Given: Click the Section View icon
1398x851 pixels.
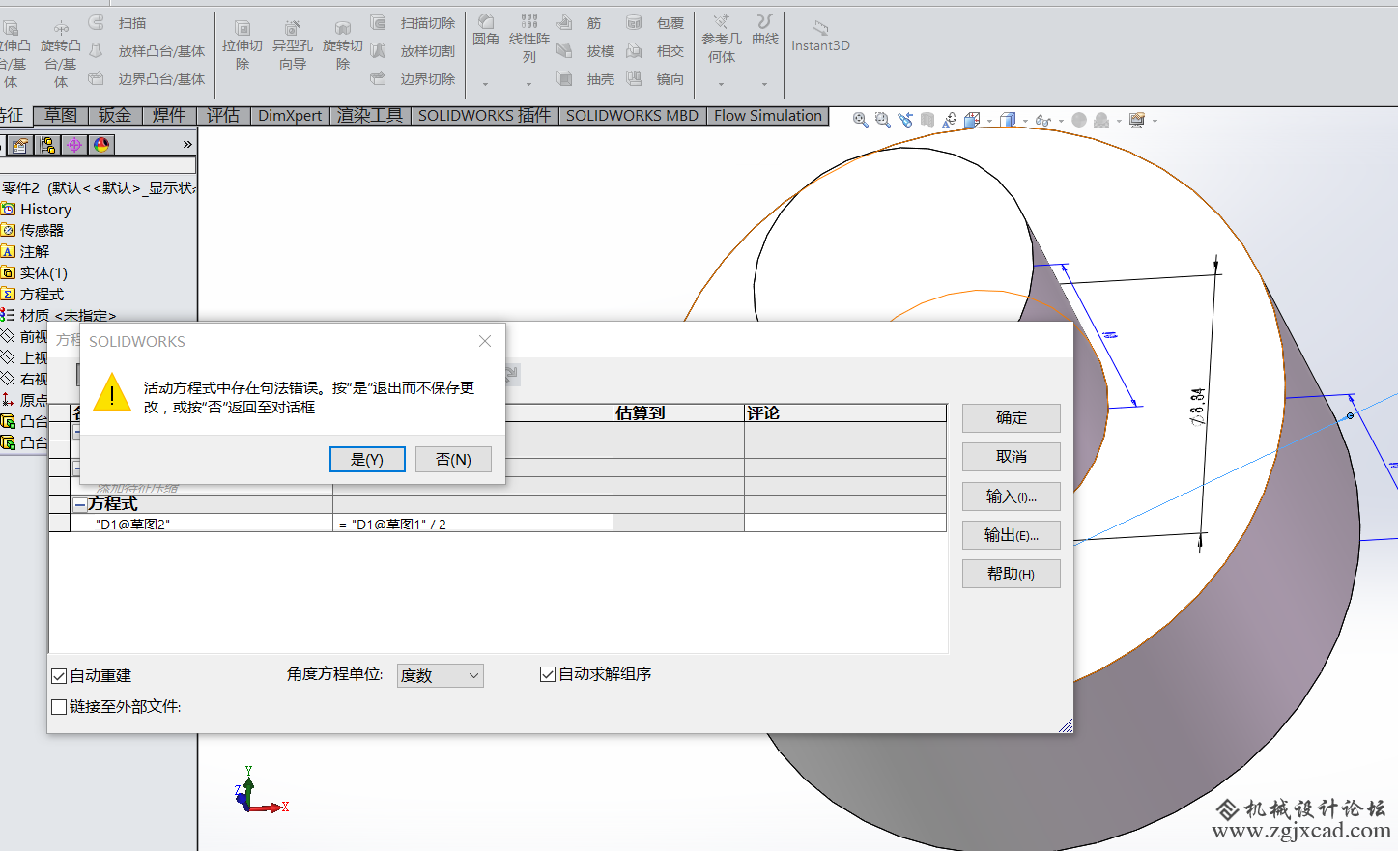Looking at the screenshot, I should (927, 120).
